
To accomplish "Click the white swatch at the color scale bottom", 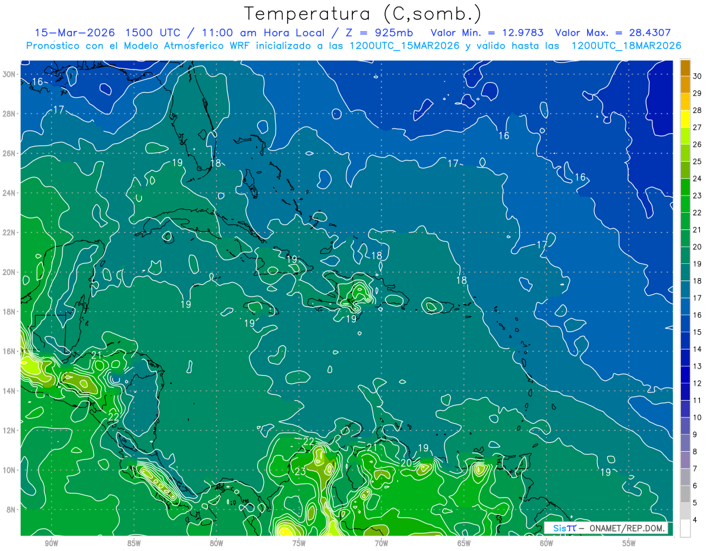I will point(685,528).
